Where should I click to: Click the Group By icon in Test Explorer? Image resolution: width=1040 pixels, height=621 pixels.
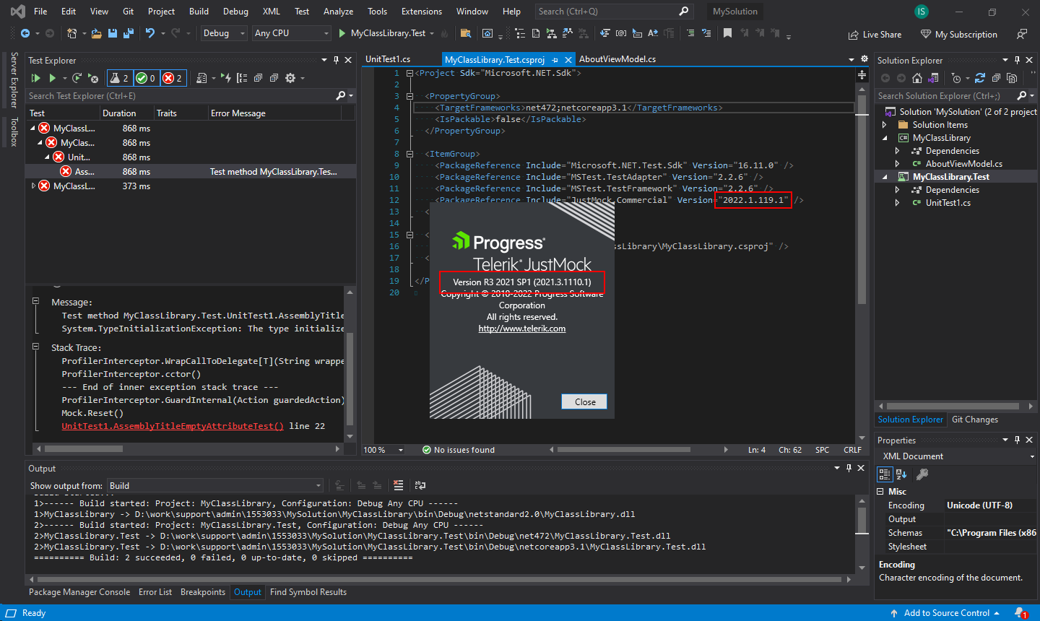point(242,78)
